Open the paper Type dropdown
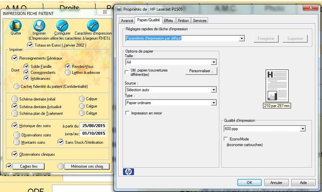 tap(213, 103)
